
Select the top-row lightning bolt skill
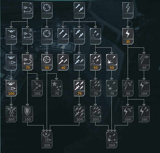pyautogui.click(x=128, y=10)
